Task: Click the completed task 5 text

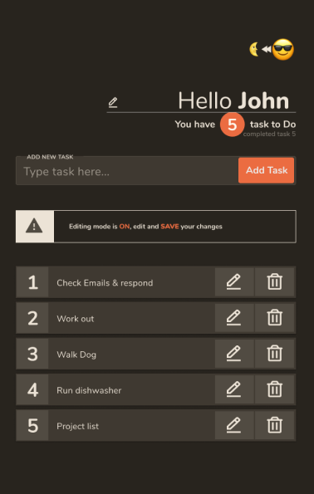Action: point(269,135)
